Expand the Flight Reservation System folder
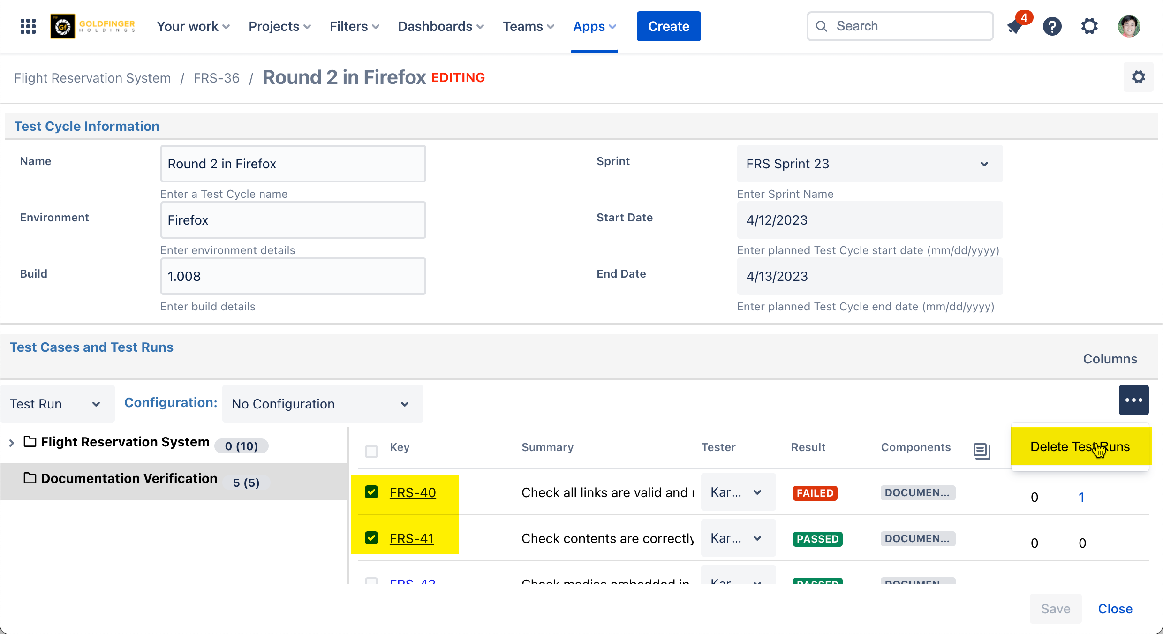The height and width of the screenshot is (634, 1163). [12, 443]
